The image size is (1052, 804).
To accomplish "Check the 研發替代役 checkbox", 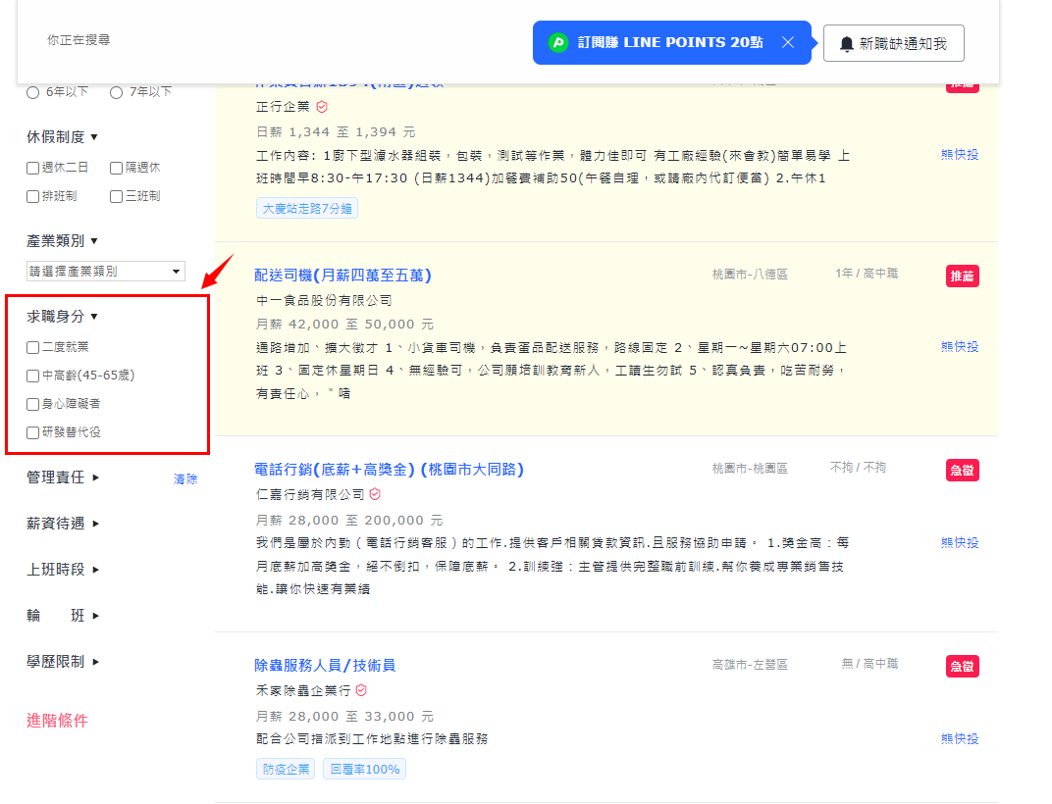I will tap(32, 433).
